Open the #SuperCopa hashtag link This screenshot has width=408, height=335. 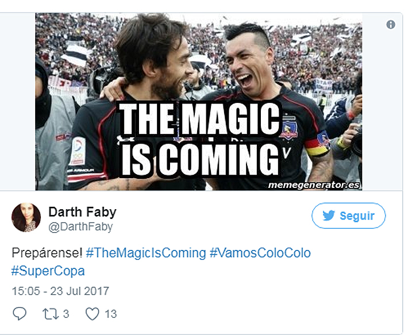48,271
